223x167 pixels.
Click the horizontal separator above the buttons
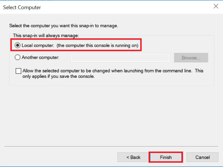(x=111, y=147)
